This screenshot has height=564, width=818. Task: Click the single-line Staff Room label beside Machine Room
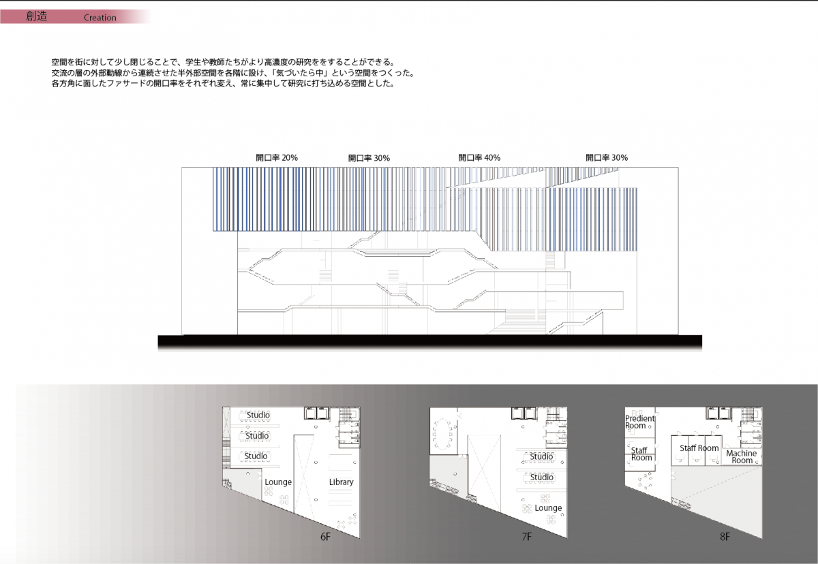point(699,448)
